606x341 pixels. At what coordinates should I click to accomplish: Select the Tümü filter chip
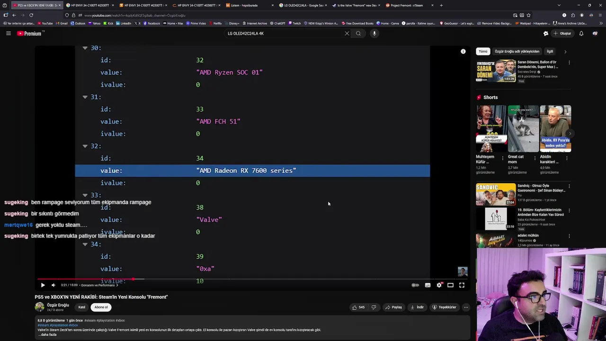click(x=483, y=51)
